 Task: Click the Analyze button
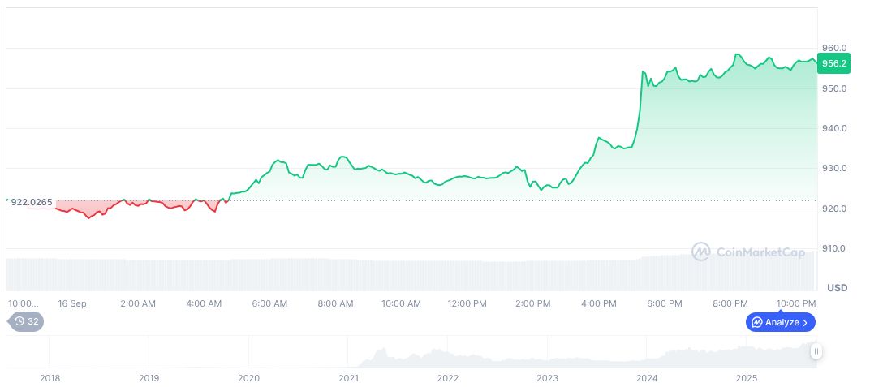coord(780,322)
